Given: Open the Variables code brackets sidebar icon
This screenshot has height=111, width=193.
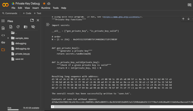Looking at the screenshot, I should pyautogui.click(x=3, y=35).
